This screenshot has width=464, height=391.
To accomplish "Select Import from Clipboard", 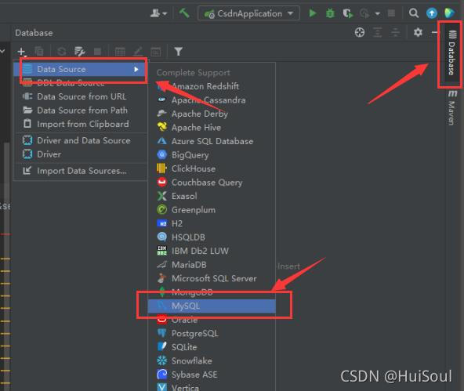I will pyautogui.click(x=81, y=124).
